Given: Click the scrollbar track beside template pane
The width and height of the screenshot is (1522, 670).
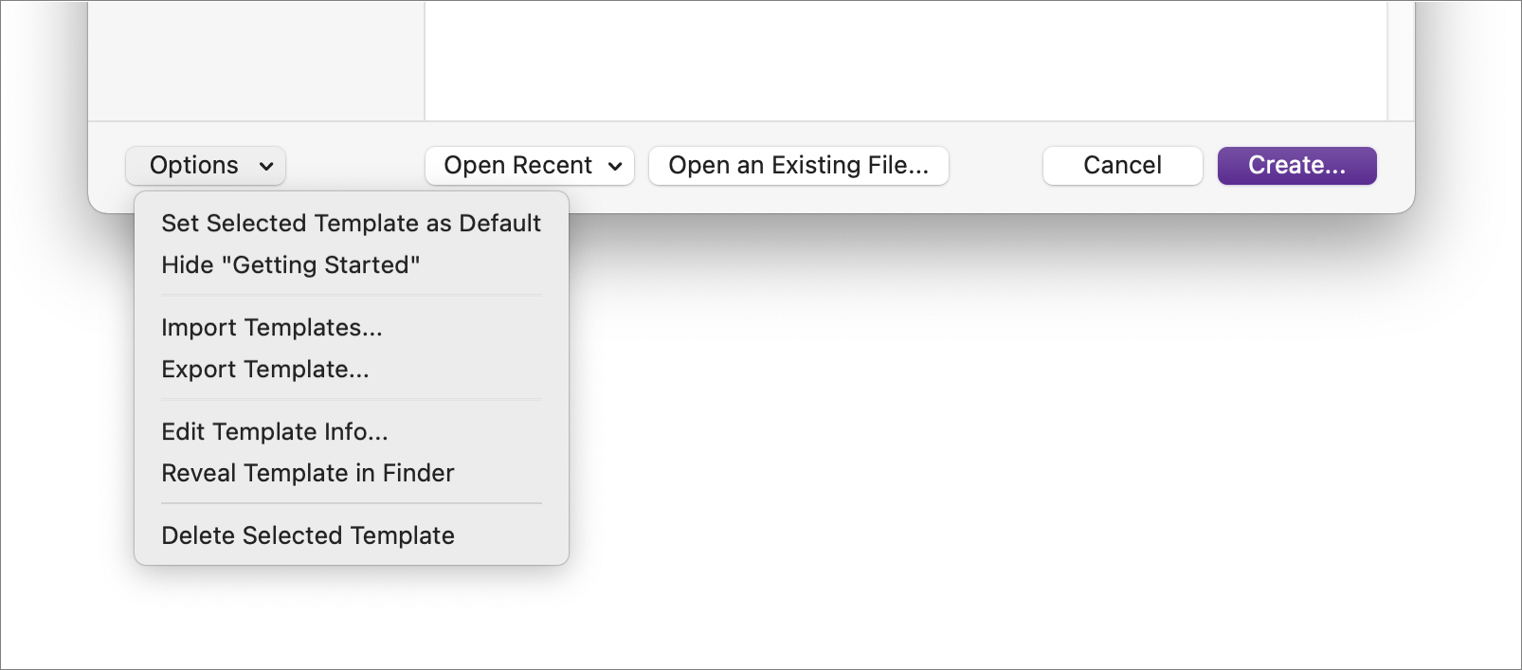Looking at the screenshot, I should coord(1401,59).
